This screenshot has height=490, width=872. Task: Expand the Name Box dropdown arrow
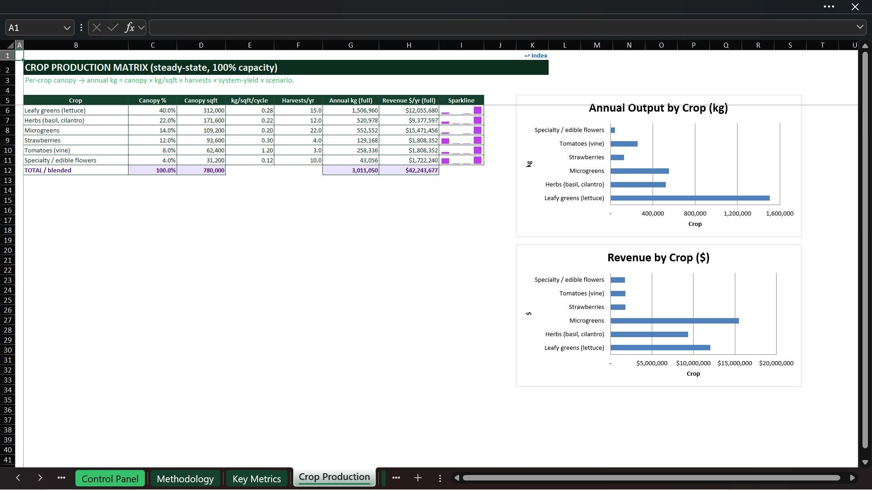coord(67,28)
